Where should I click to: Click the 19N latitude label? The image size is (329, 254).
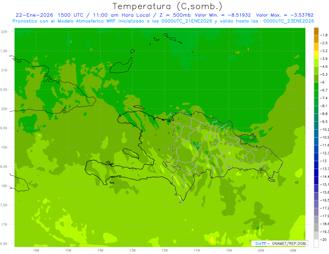tap(4, 147)
